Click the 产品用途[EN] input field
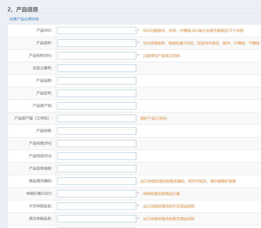Image resolution: width=261 pixels, height=228 pixels. 96,156
